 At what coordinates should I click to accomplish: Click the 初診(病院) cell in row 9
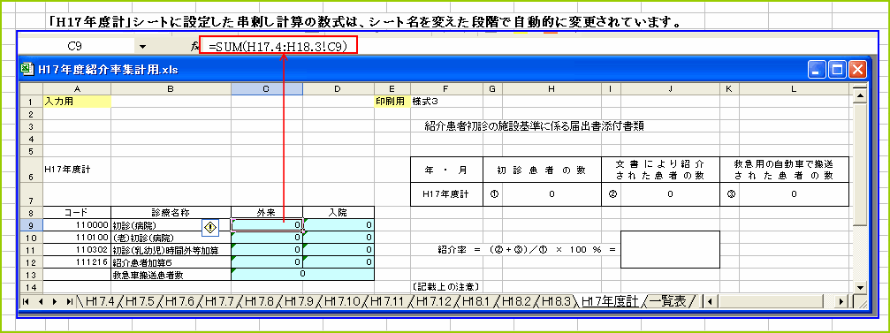(x=171, y=225)
